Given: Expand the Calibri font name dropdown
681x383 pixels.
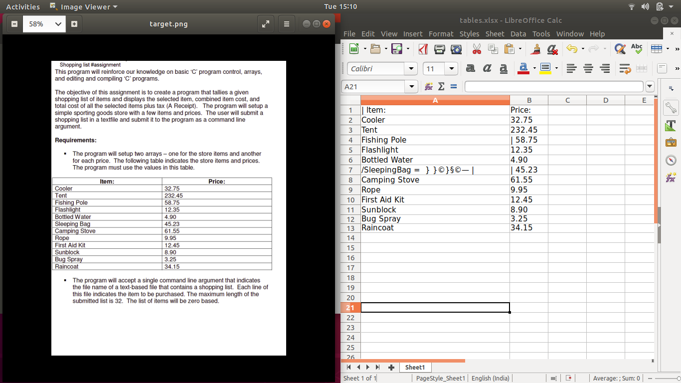Looking at the screenshot, I should pyautogui.click(x=411, y=69).
